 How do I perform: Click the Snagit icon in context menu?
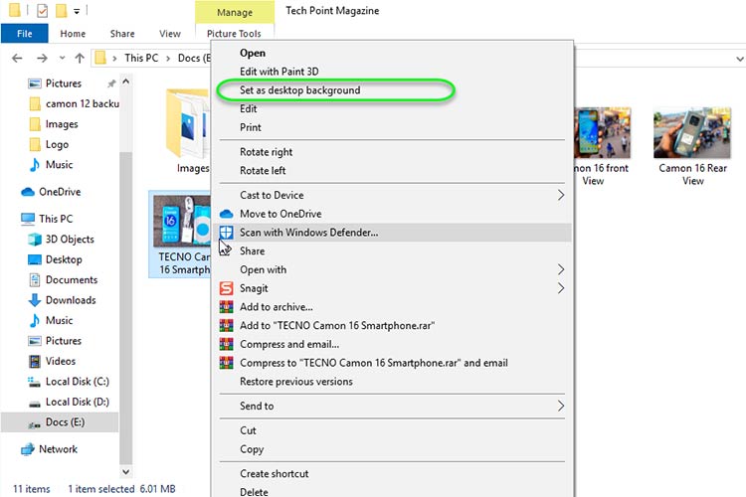[227, 288]
